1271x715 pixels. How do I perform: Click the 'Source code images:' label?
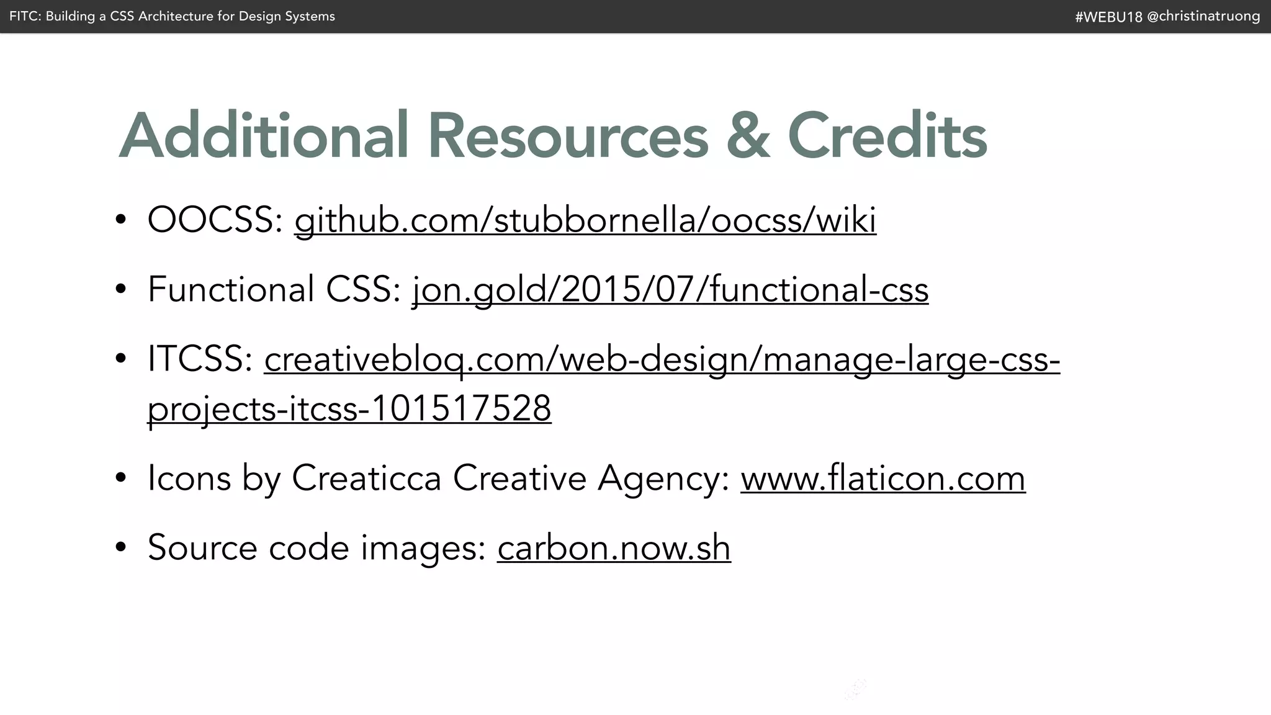coord(317,548)
